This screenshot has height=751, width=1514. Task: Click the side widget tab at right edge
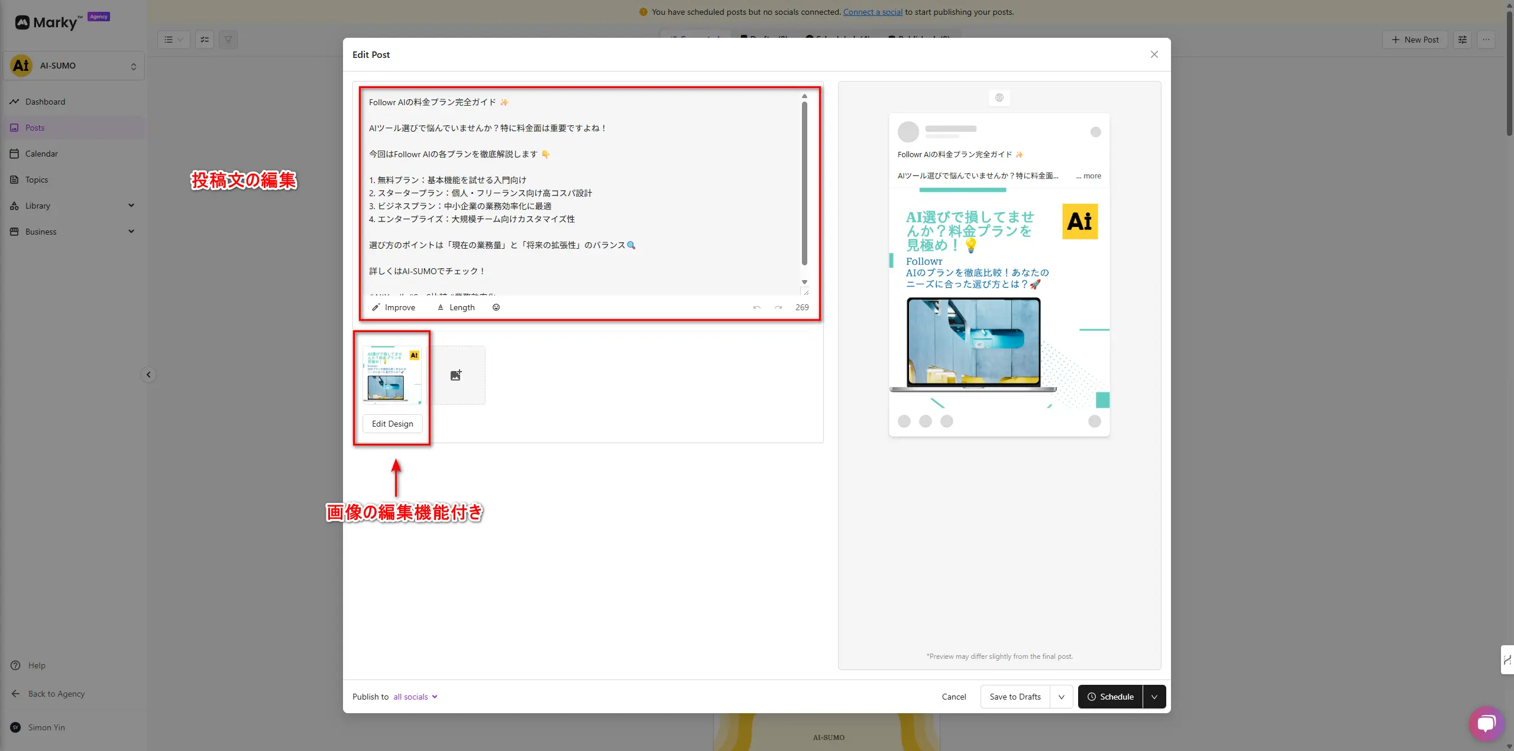1507,660
